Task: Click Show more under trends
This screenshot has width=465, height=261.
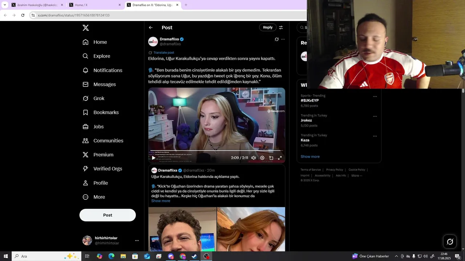Action: pyautogui.click(x=310, y=157)
